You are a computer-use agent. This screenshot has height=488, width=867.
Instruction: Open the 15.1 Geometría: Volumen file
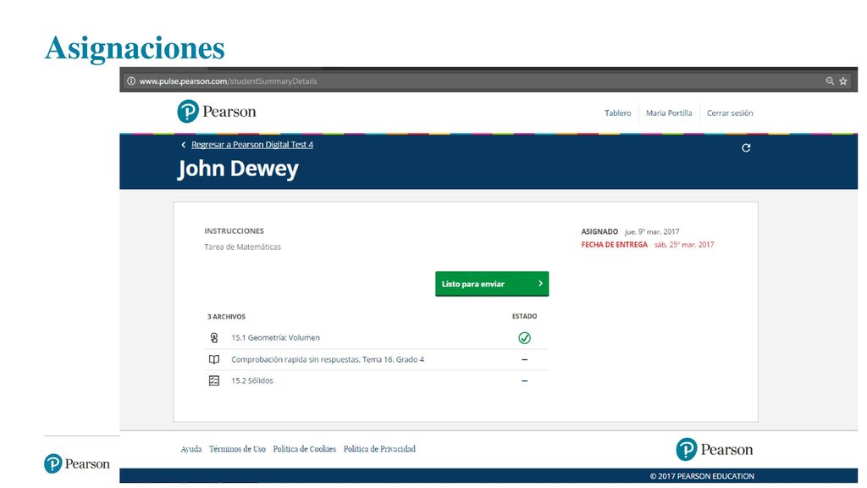(275, 337)
